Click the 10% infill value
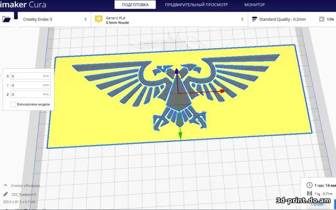336x210 pixels. click(x=330, y=19)
